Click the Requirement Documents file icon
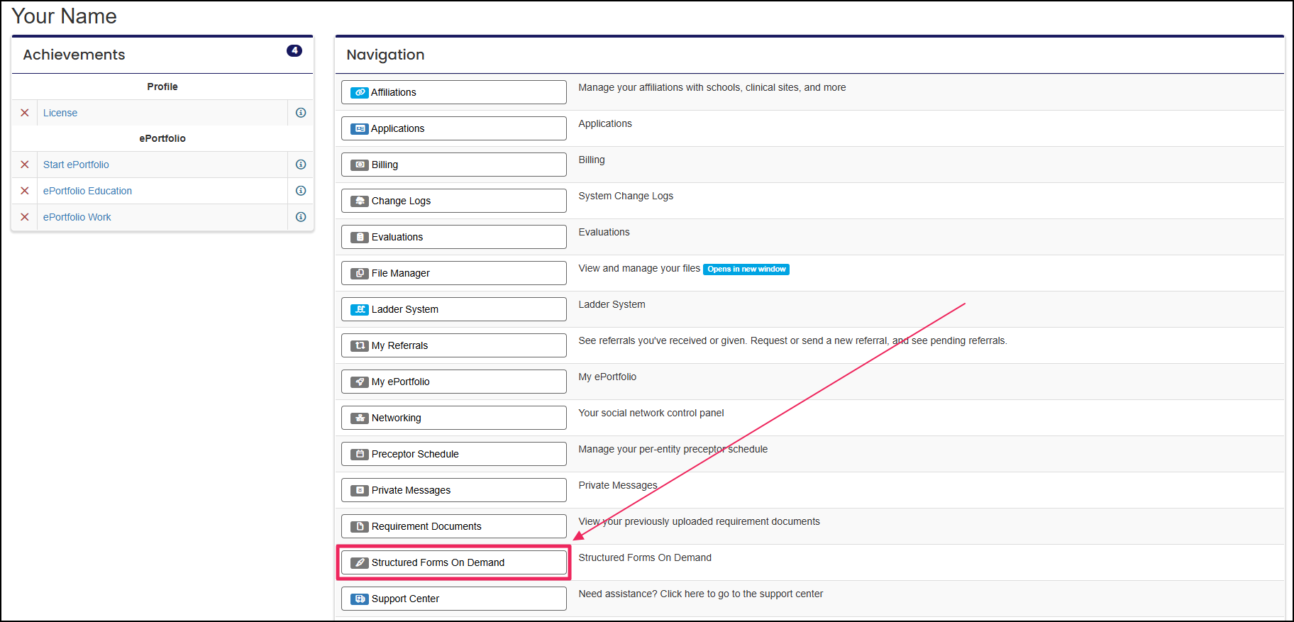1294x622 pixels. (x=360, y=526)
